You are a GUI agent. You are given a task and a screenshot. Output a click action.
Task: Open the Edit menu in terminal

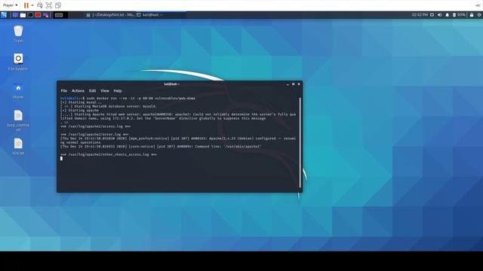[92, 91]
